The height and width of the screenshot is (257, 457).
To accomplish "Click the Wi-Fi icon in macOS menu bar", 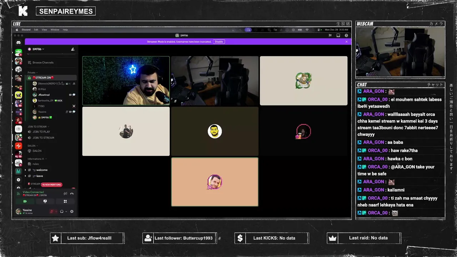I will click(307, 30).
